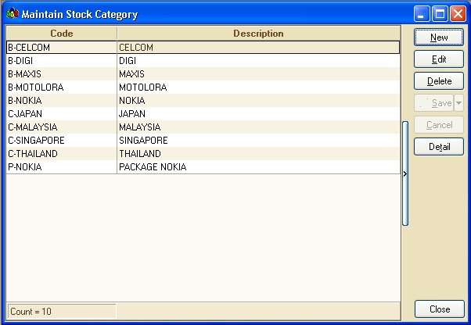Screen dimensions: 471x325
Task: Select the C-THAILAND code cell
Action: tap(62, 153)
